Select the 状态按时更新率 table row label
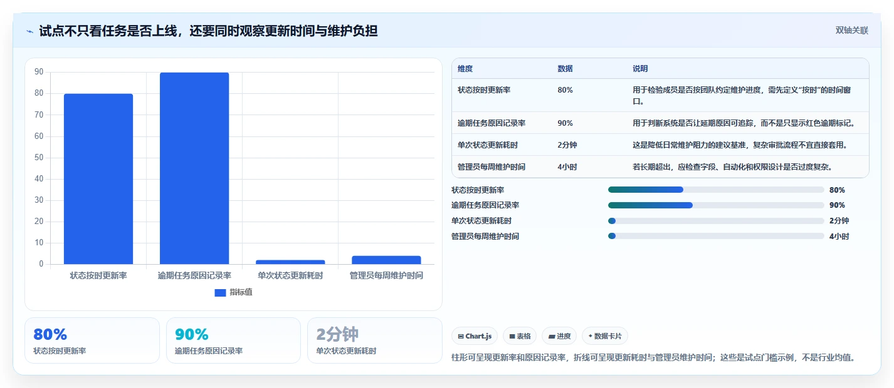 click(x=484, y=90)
